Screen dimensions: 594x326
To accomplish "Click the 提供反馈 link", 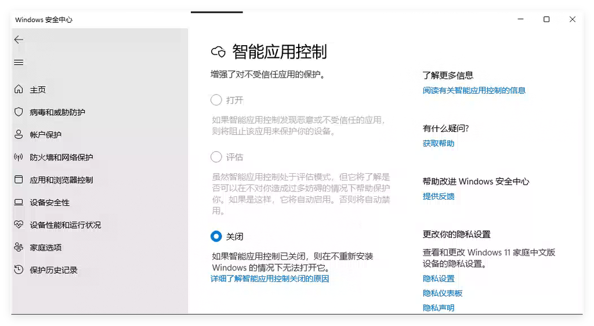I will (x=439, y=196).
